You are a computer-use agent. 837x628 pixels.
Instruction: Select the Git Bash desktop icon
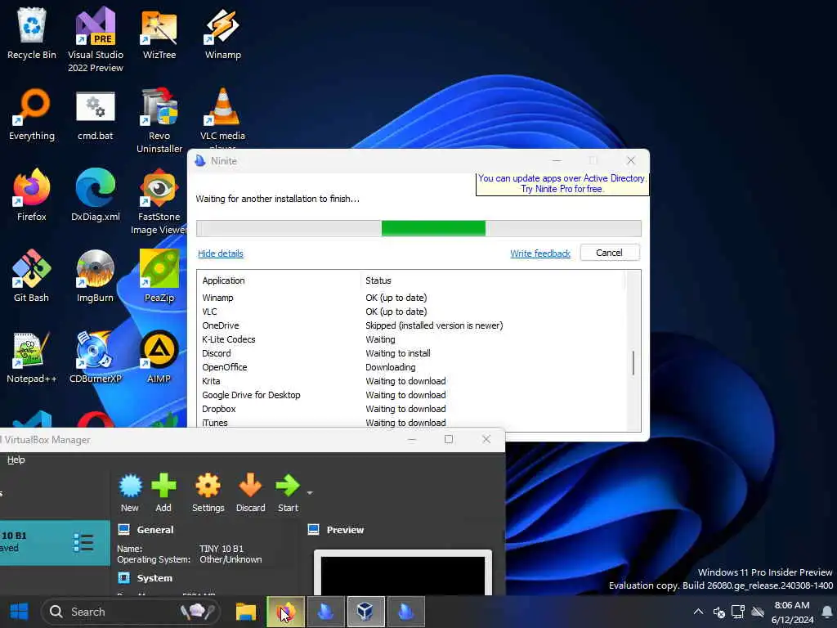[32, 276]
